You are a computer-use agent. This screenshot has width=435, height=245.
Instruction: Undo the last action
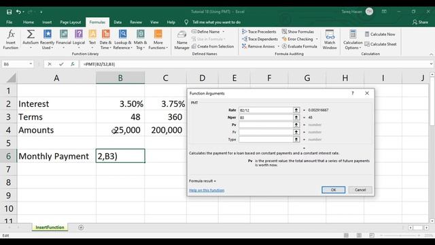point(18,12)
